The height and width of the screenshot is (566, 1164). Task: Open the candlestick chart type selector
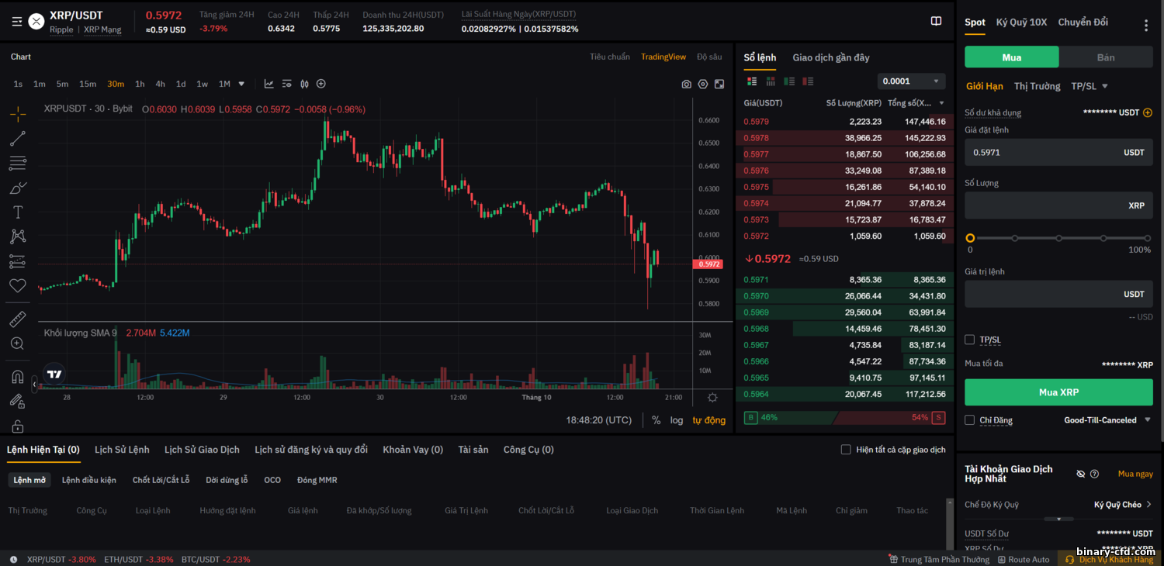point(304,84)
